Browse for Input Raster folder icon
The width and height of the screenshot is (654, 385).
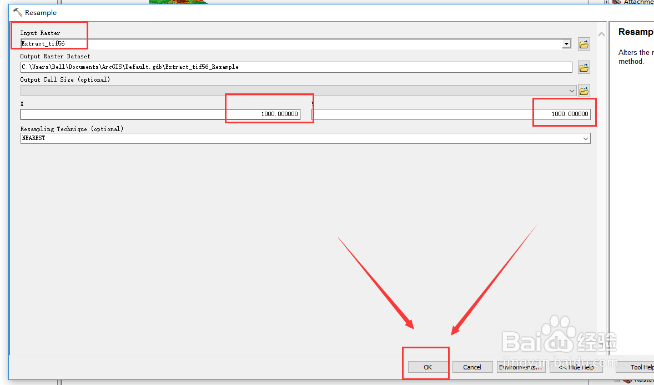tap(583, 44)
